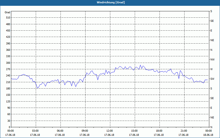
Task: Click the "300" y-axis value
Action: 8,63
